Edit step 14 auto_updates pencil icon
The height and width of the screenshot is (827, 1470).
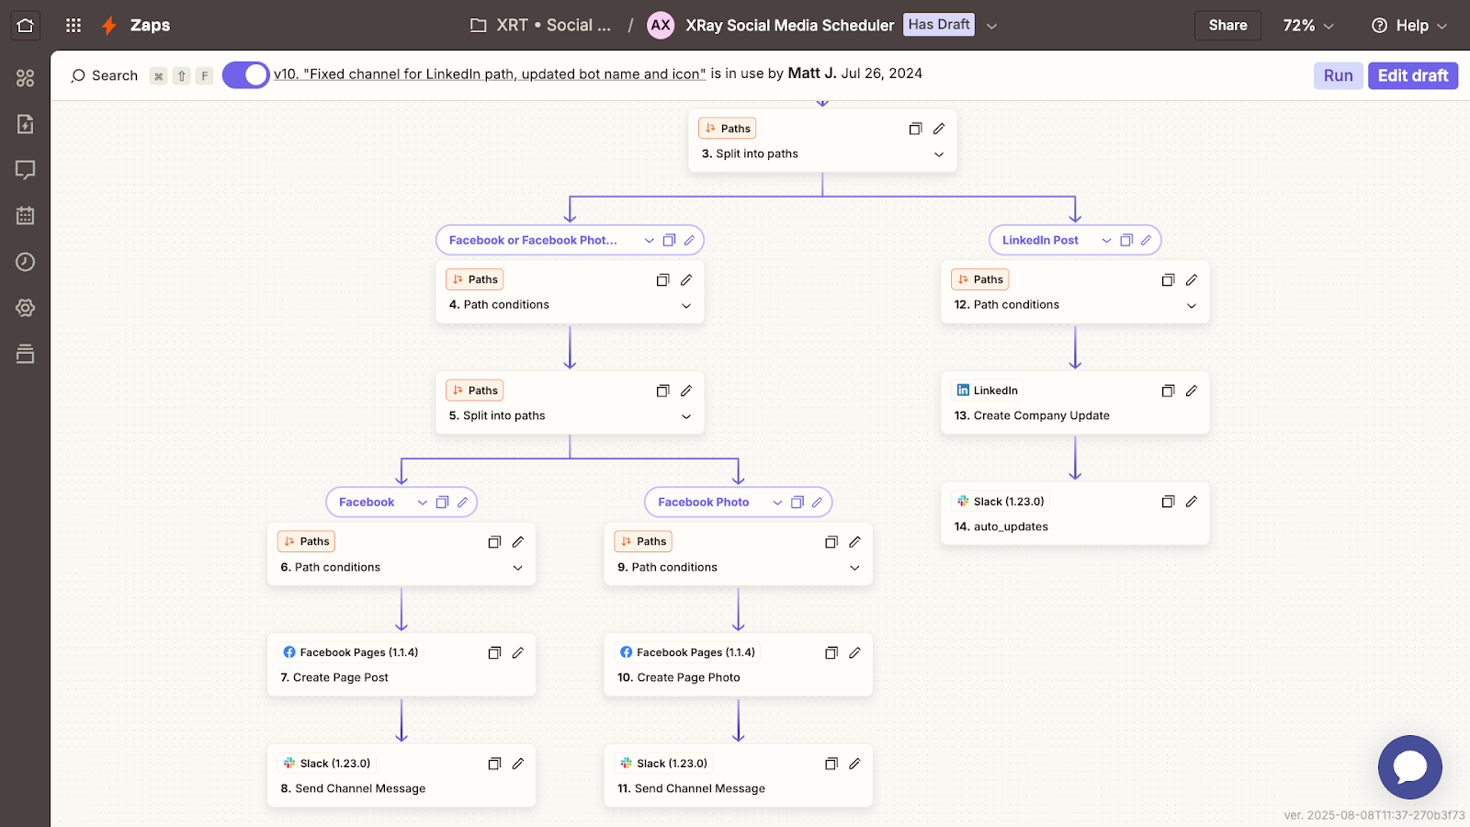coord(1192,502)
